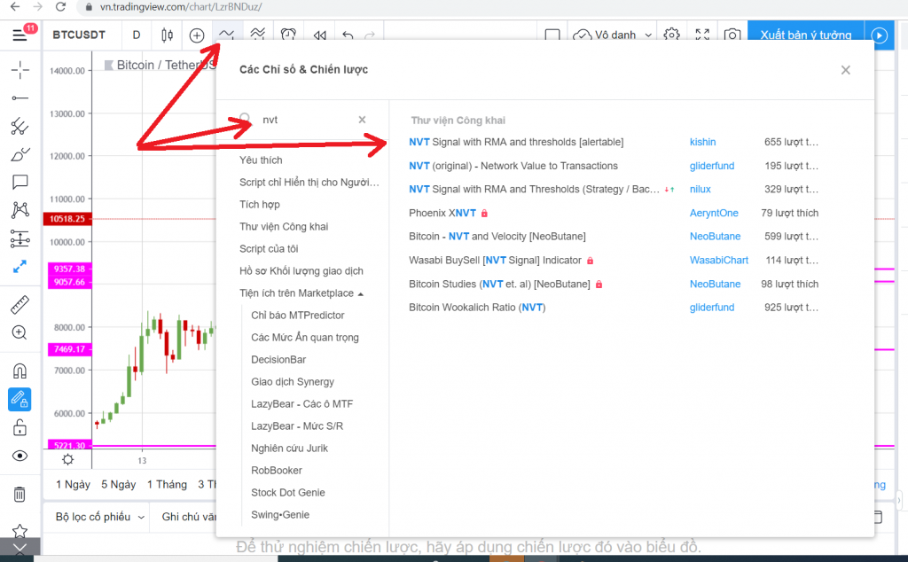This screenshot has height=562, width=908.
Task: Select Script của tôi category
Action: (x=269, y=249)
